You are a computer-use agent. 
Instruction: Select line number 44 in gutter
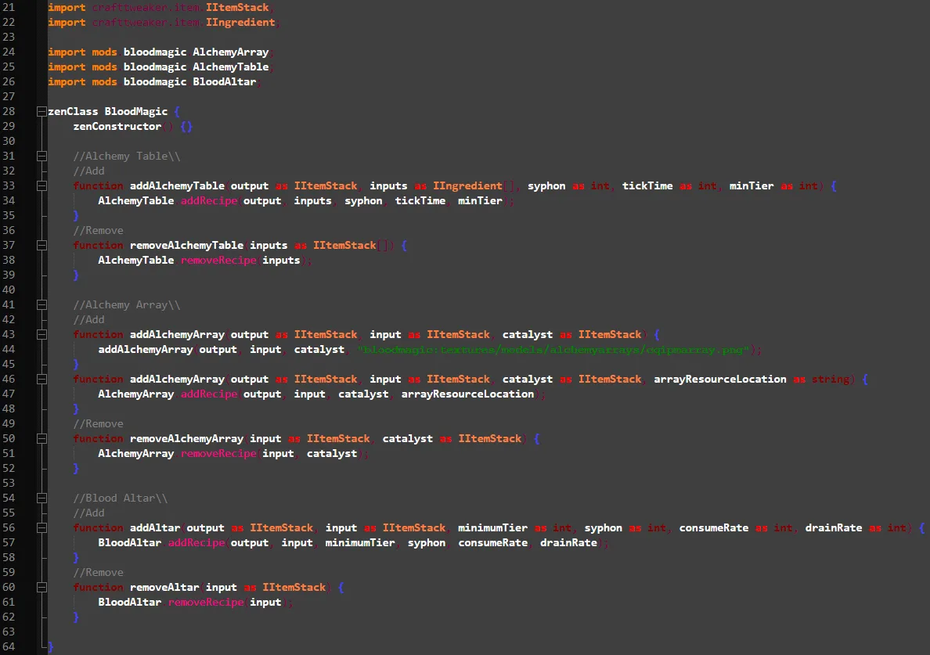coord(9,349)
